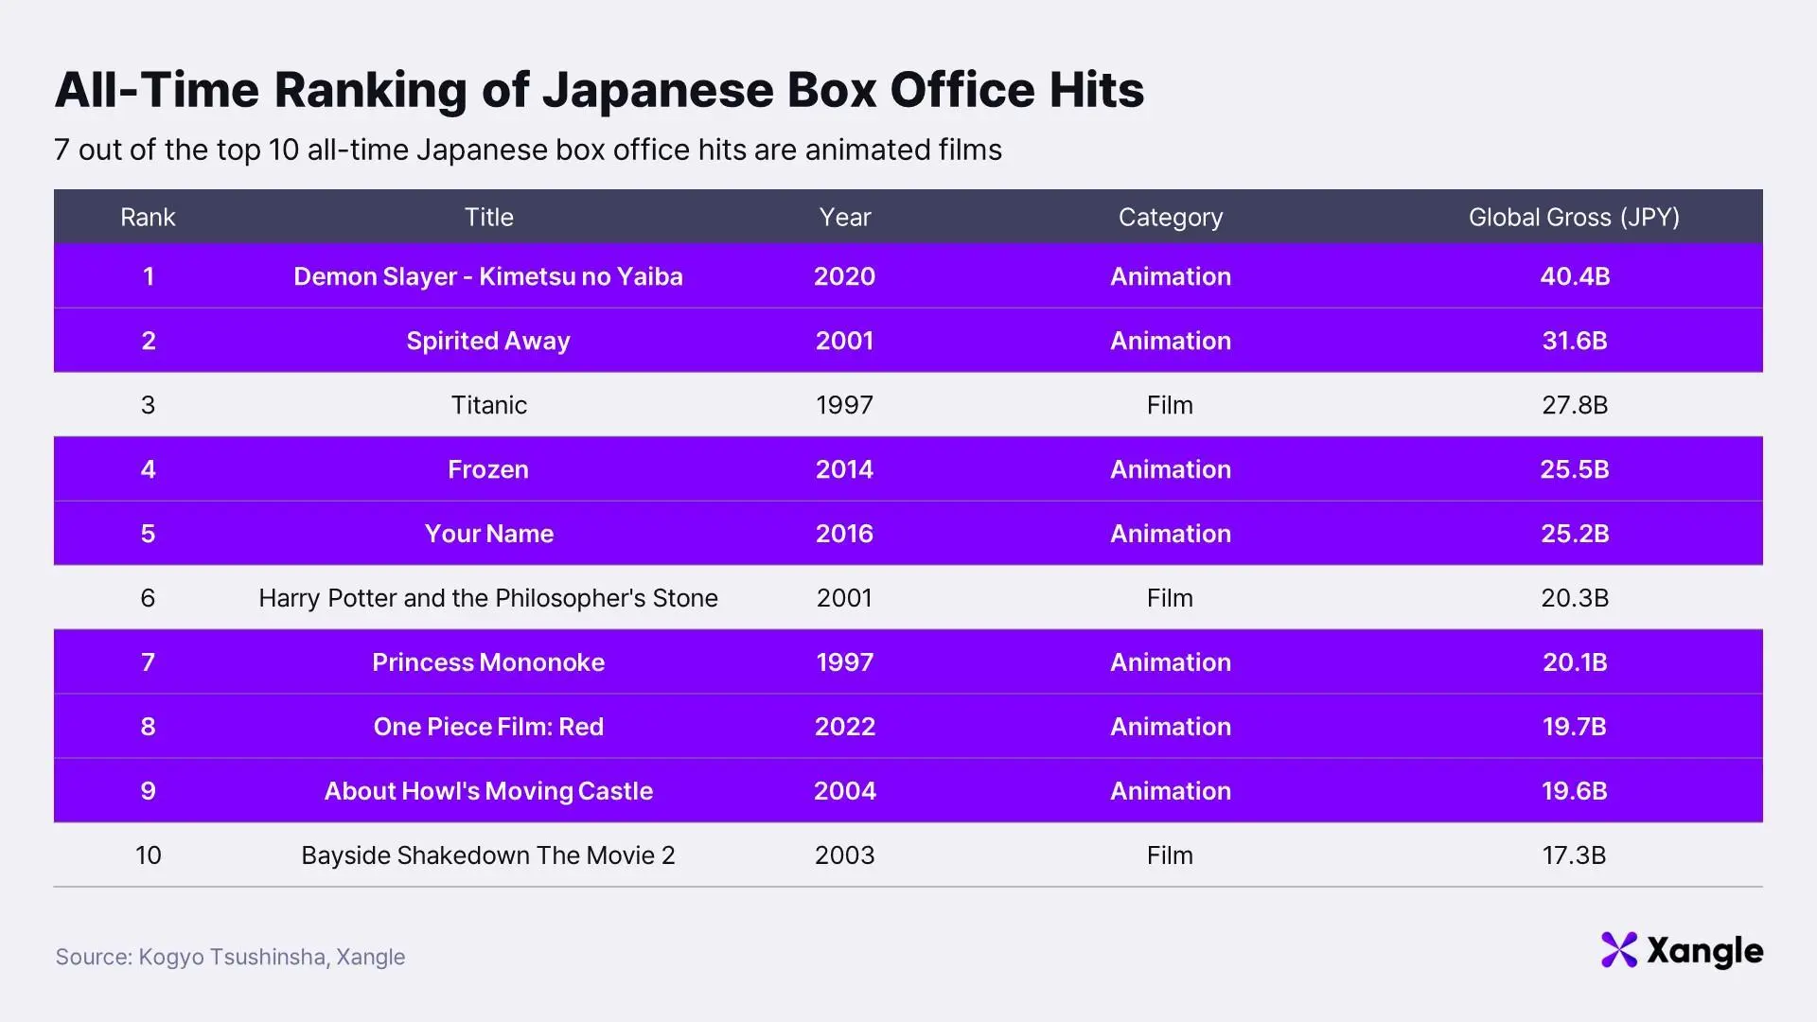Click the Xangle wordmark text
The image size is (1817, 1022).
click(x=1705, y=951)
